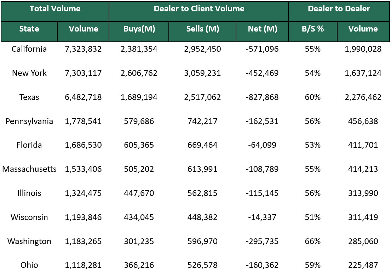The height and width of the screenshot is (277, 391).
Task: Click Texas dealer volume 2,276,462
Action: click(363, 97)
